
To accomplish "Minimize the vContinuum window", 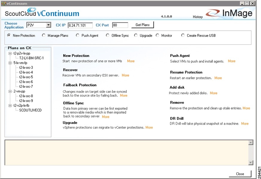I will 242,3.
